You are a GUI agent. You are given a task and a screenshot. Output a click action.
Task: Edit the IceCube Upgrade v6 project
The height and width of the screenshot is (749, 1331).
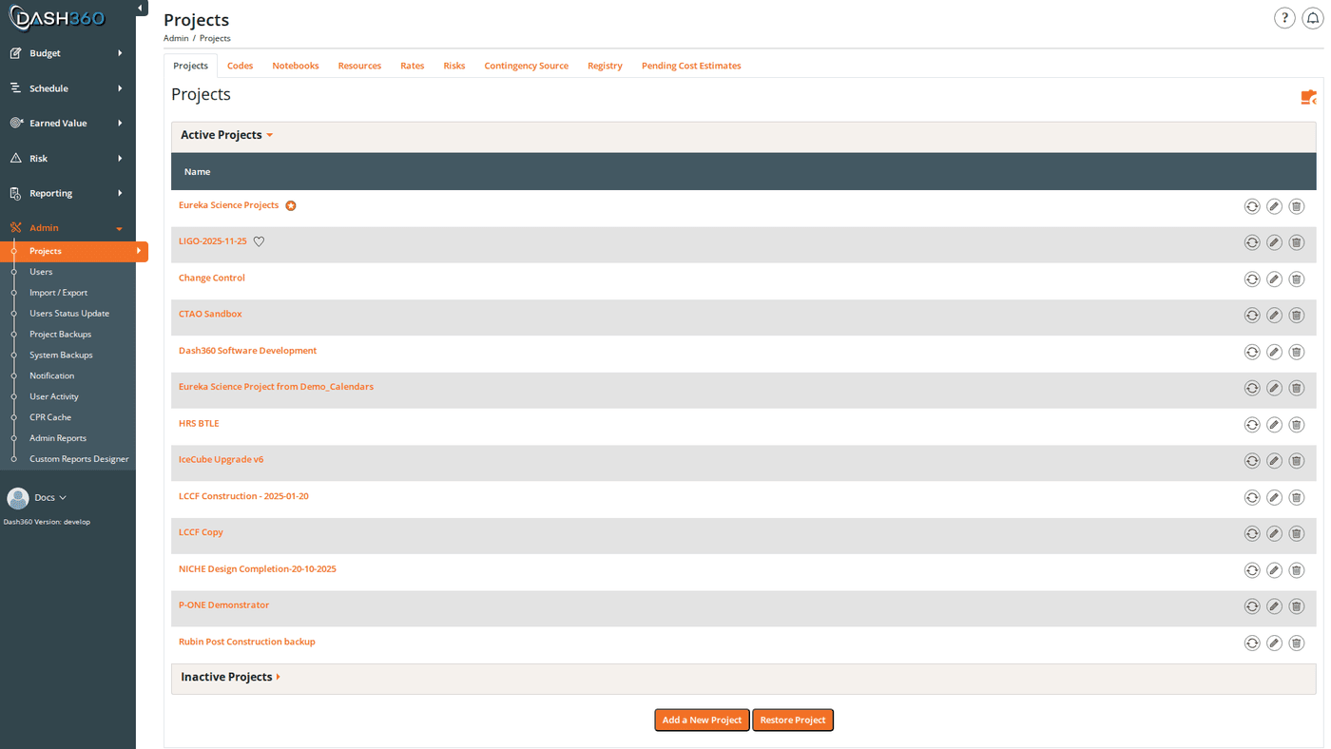pos(1274,461)
